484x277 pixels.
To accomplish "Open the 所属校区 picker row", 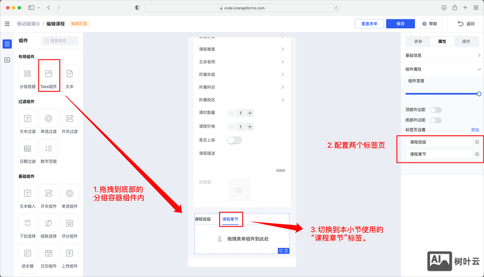I will 242,100.
